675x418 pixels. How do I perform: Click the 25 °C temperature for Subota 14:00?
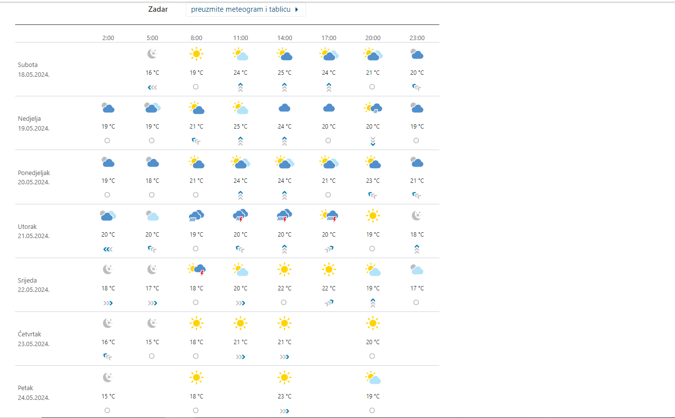coord(284,73)
